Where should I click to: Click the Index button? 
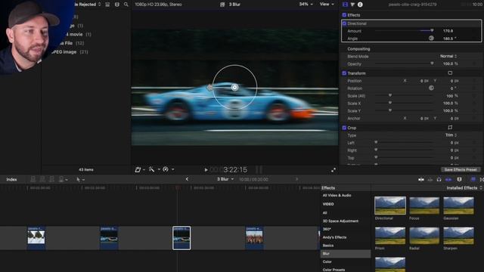pyautogui.click(x=12, y=179)
